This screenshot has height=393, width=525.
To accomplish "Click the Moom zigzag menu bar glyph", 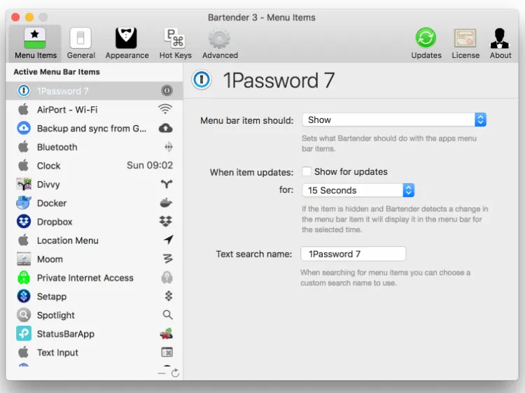I will click(168, 259).
